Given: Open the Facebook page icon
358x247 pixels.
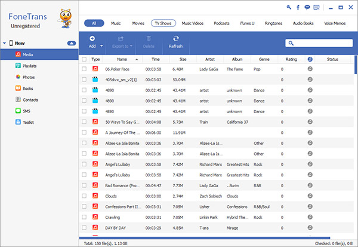Looking at the screenshot, I should tap(298, 7).
